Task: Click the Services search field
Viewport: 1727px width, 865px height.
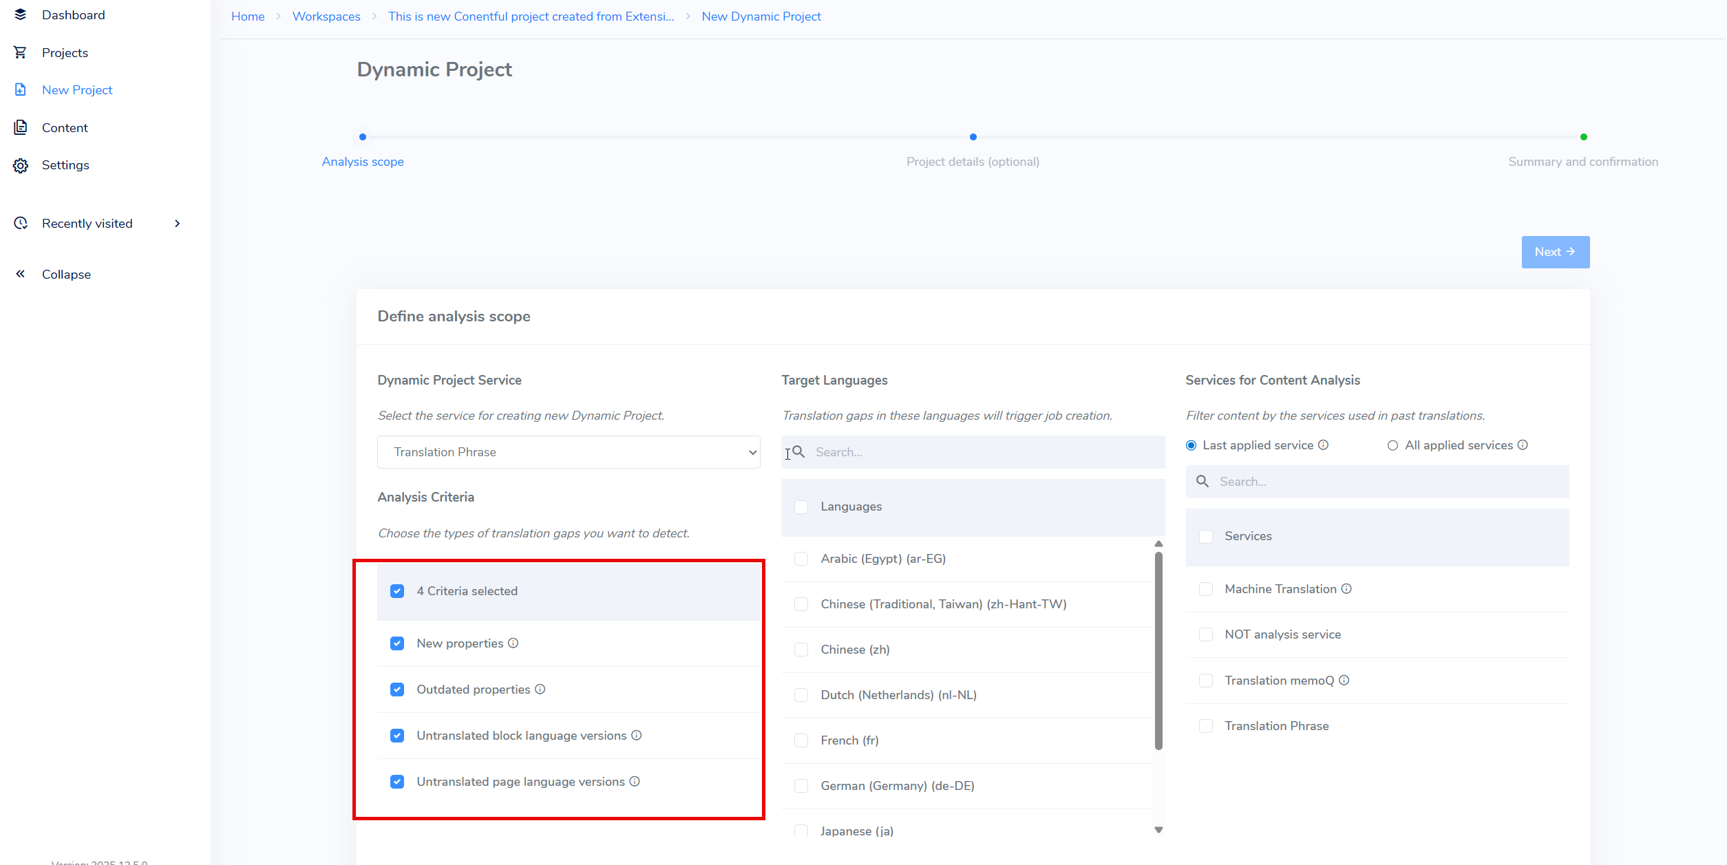Action: click(1377, 482)
